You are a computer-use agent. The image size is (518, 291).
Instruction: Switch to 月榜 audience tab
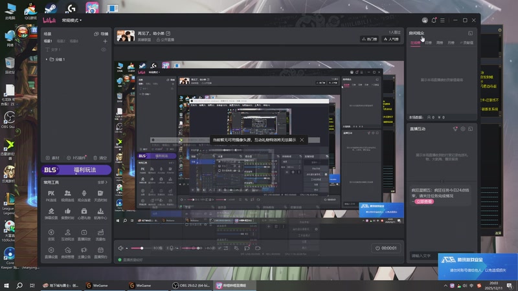[451, 43]
